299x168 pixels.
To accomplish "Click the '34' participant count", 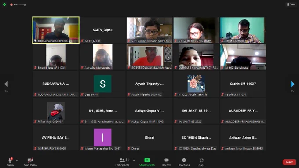I will coord(127,160).
